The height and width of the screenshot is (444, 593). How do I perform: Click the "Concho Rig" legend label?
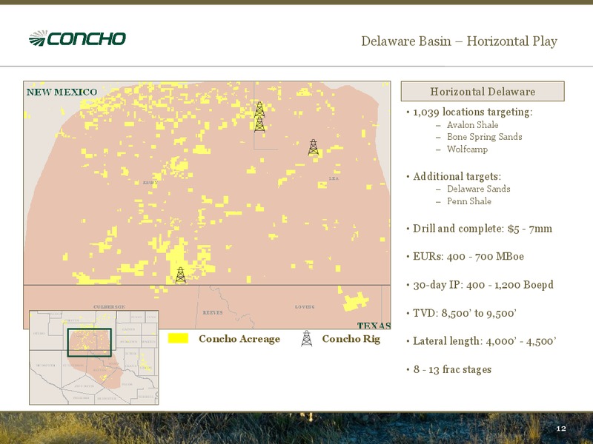(351, 339)
